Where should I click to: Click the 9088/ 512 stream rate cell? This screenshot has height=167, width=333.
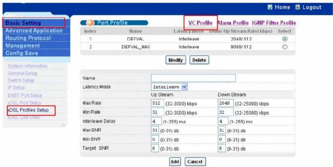(x=241, y=47)
